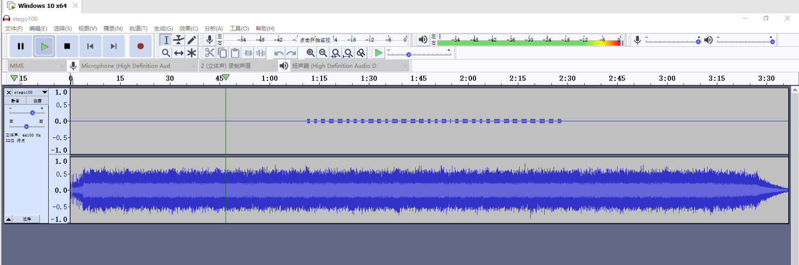This screenshot has width=799, height=265.
Task: Click the playback volume slider handle
Action: coord(773,42)
